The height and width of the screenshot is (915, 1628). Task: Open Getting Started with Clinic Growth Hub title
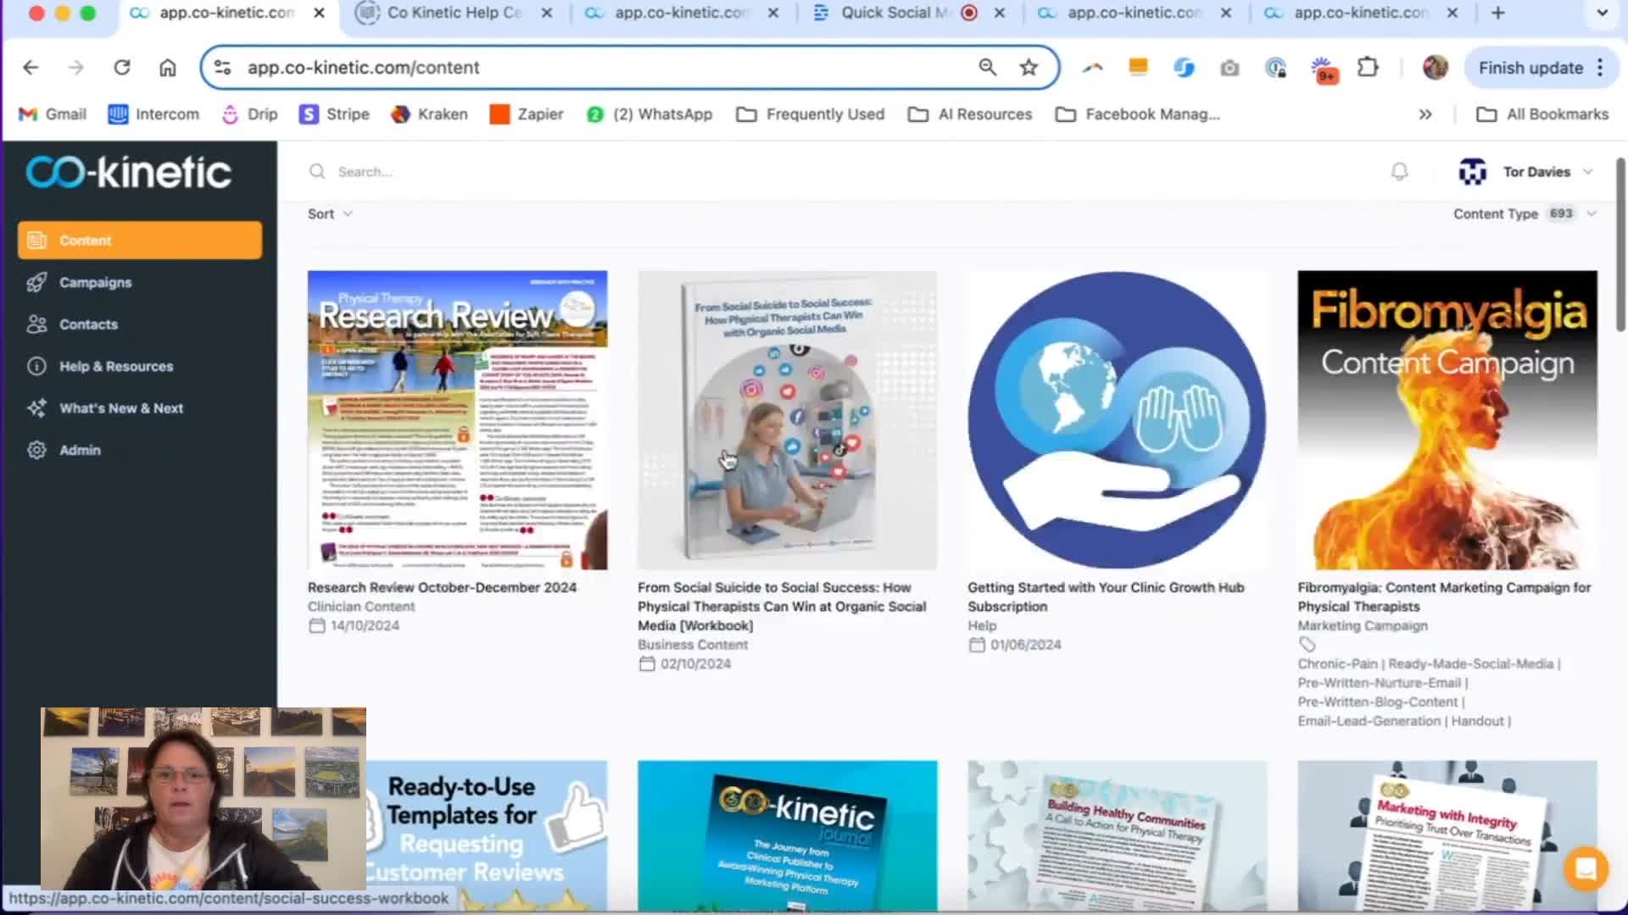point(1106,597)
